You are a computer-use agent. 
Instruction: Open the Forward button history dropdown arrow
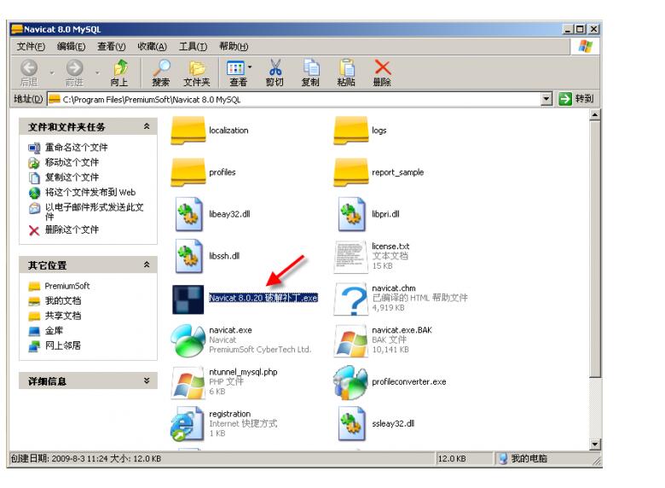pos(97,73)
